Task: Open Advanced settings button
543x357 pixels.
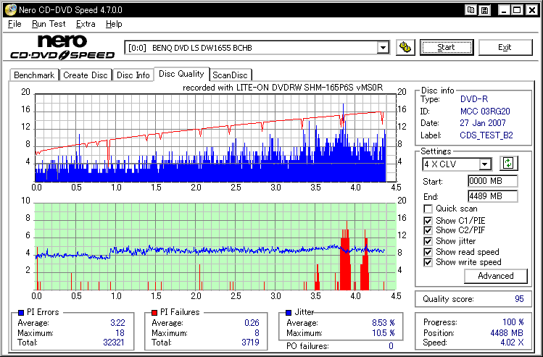Action: pyautogui.click(x=496, y=276)
